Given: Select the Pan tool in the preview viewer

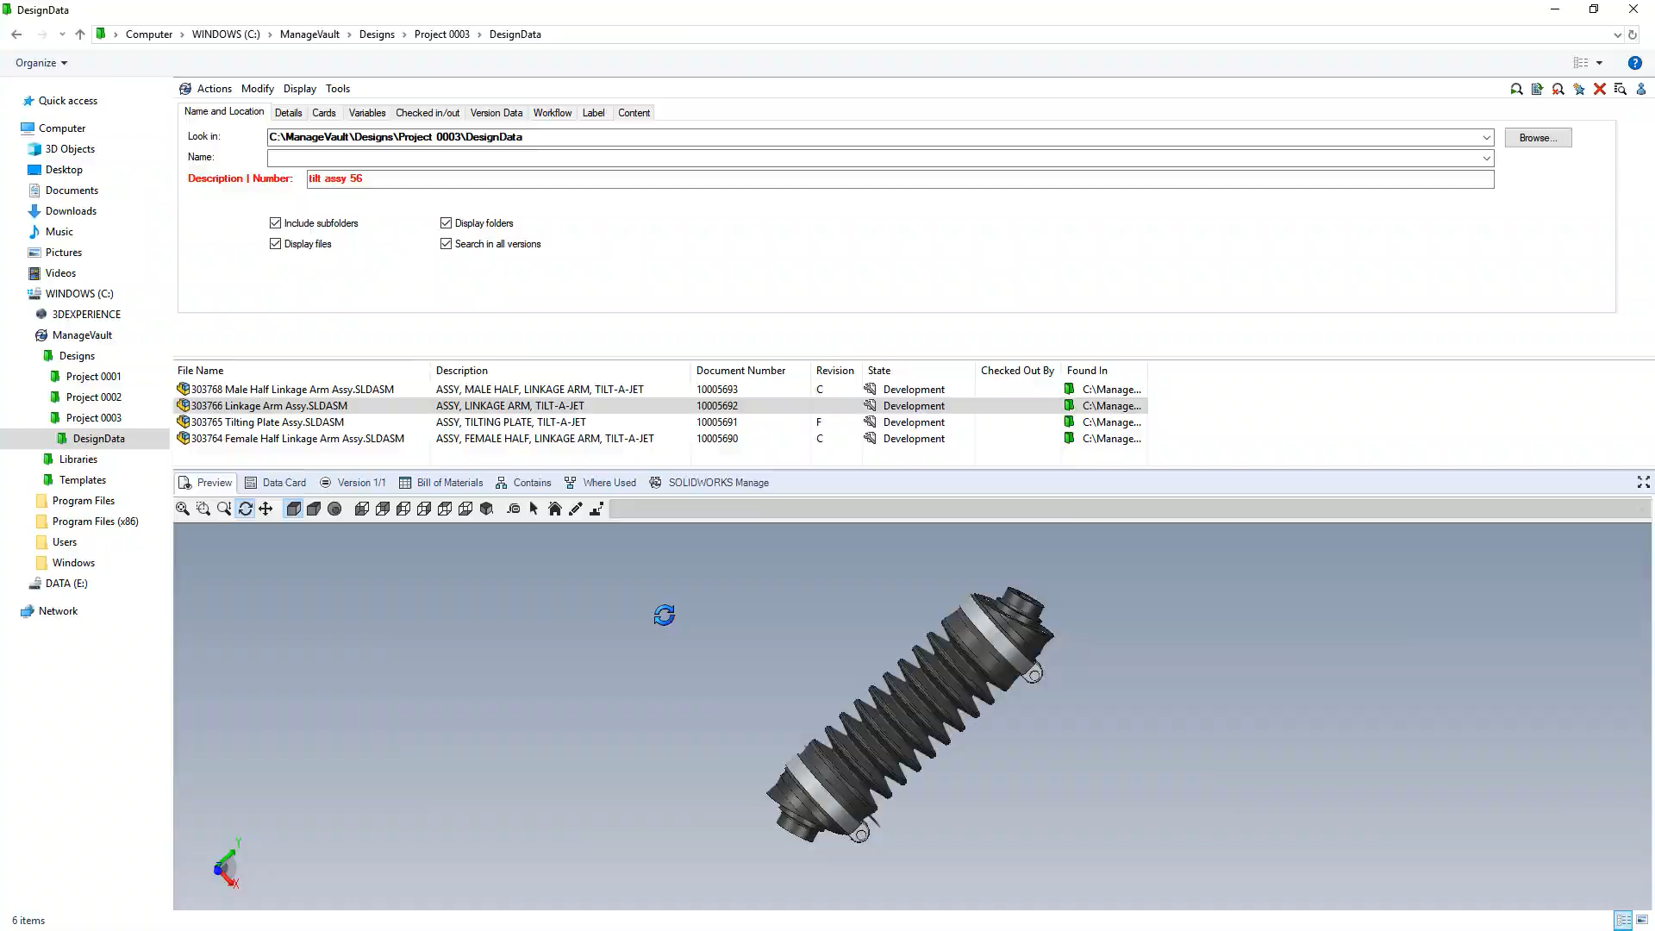Looking at the screenshot, I should coord(265,509).
